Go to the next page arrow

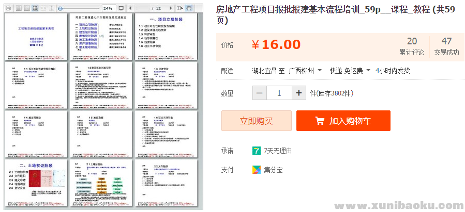click(170, 9)
